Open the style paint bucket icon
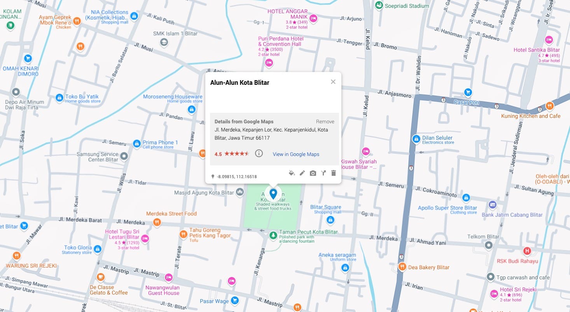This screenshot has width=570, height=312. 292,173
